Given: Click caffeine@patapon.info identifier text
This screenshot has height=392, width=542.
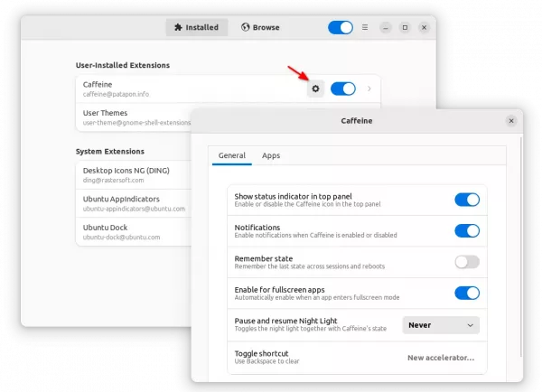Looking at the screenshot, I should tap(116, 94).
